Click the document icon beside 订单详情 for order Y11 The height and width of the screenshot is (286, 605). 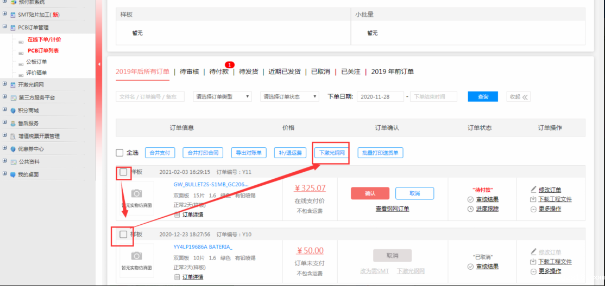tap(177, 214)
